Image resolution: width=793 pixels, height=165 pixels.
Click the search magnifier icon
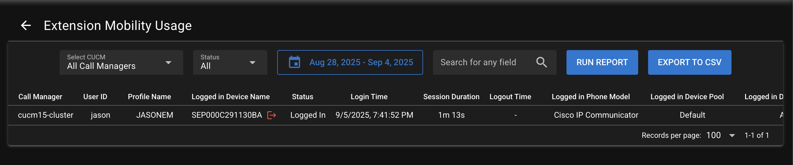coord(541,62)
